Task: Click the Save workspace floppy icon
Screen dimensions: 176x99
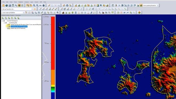Action: click(10, 5)
